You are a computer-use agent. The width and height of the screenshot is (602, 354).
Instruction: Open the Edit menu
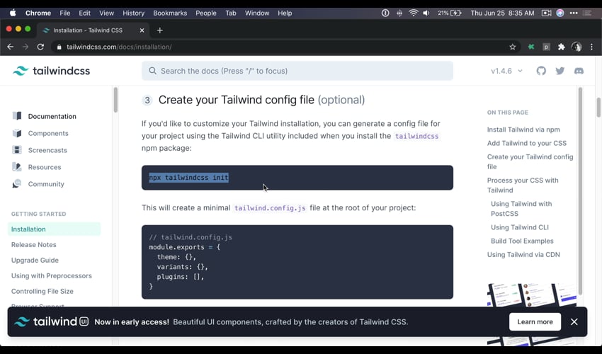(x=84, y=13)
